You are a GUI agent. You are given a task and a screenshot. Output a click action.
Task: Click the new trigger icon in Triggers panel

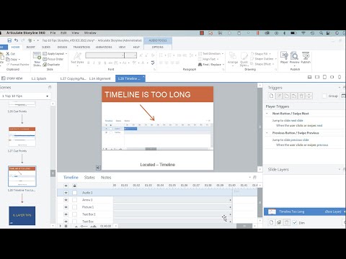tap(271, 96)
